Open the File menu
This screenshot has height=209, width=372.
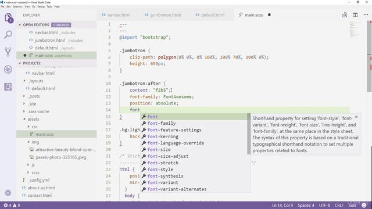point(2,6)
